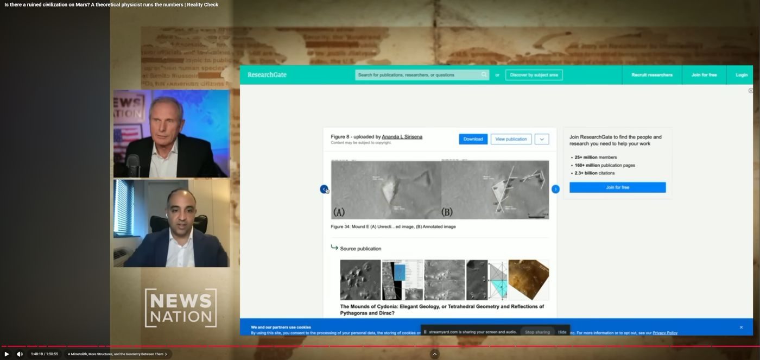Image resolution: width=760 pixels, height=360 pixels.
Task: Click the magnifier search icon
Action: tap(484, 75)
